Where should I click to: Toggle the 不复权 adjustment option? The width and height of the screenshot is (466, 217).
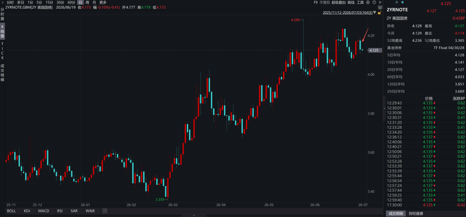tap(324, 2)
